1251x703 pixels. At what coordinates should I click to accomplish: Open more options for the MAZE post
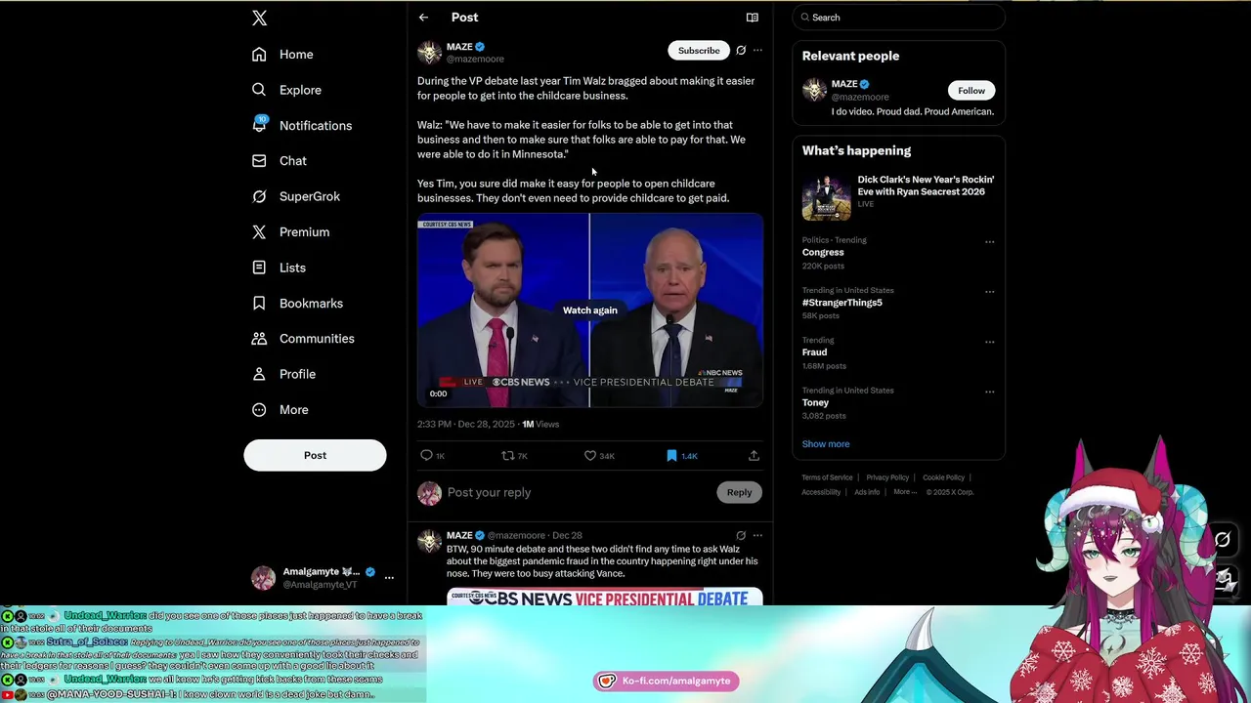tap(757, 51)
